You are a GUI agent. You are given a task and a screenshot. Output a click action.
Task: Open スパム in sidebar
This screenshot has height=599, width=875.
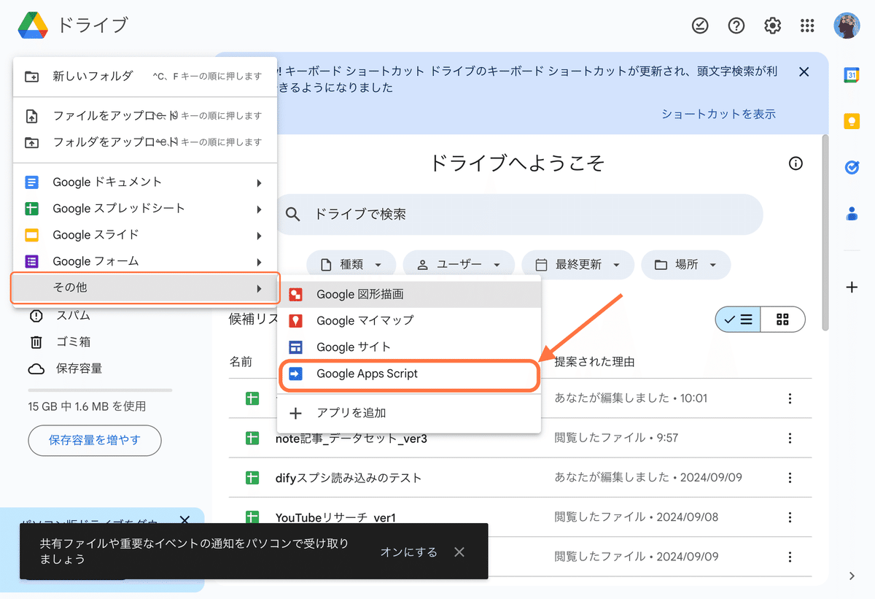(73, 315)
